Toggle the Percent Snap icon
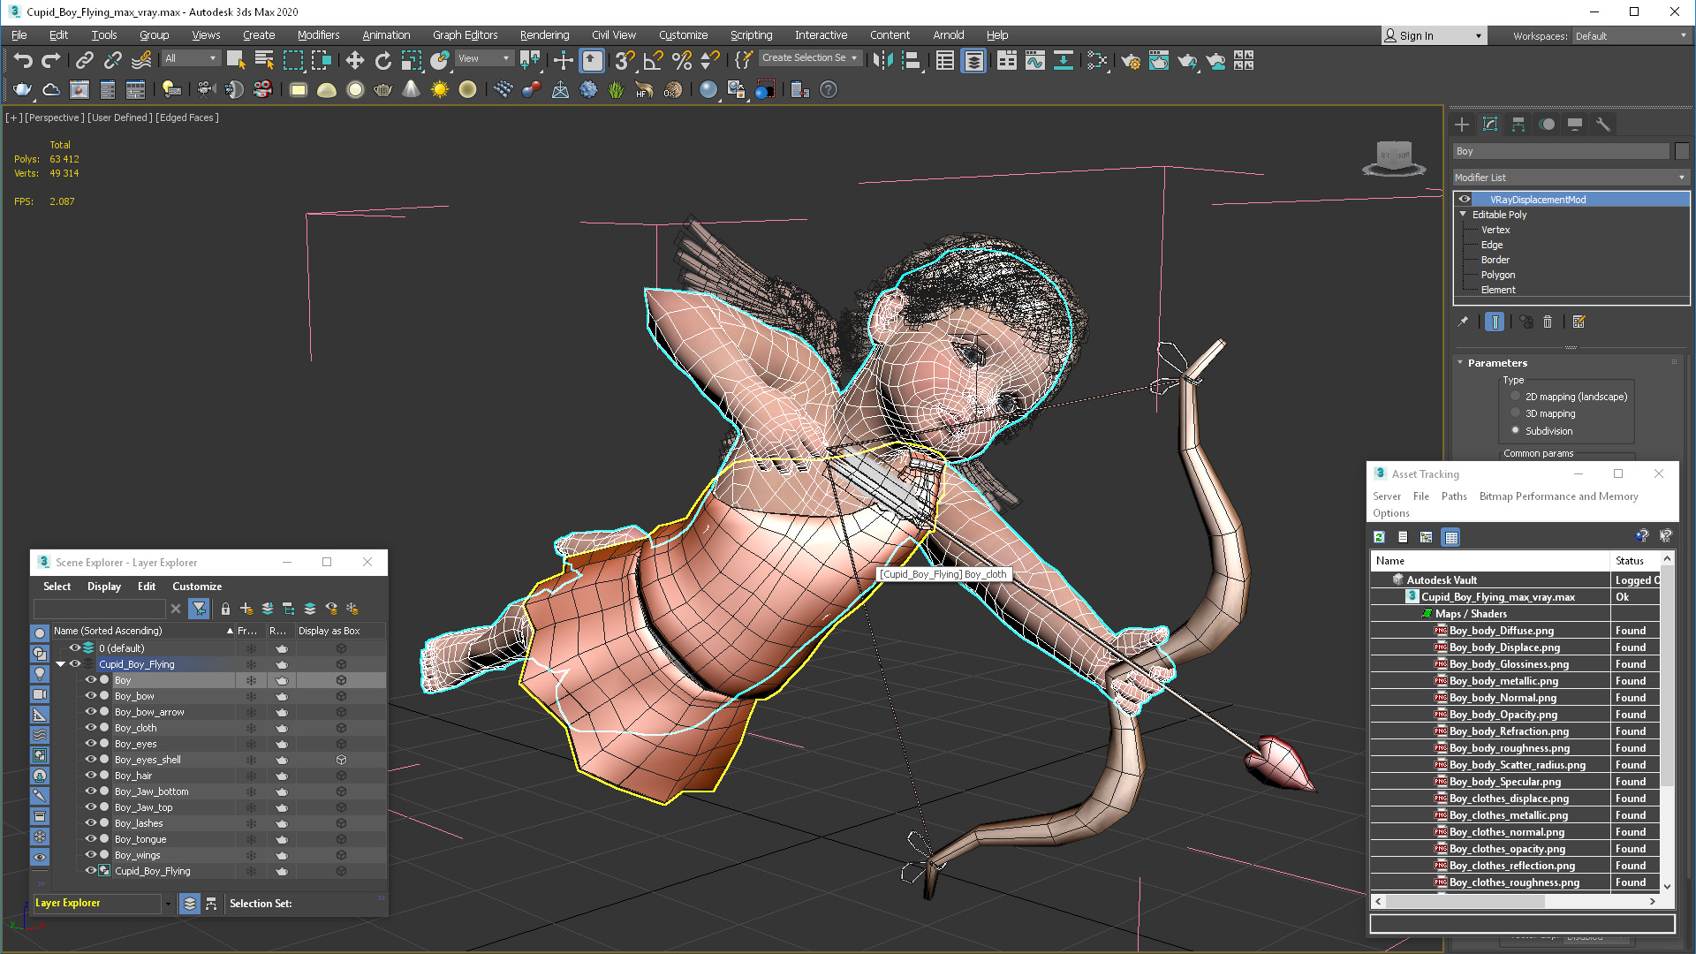 (x=681, y=60)
